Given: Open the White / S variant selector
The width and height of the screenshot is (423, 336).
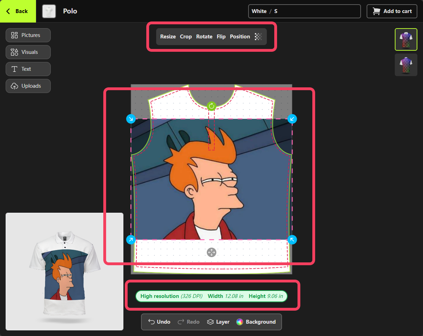Looking at the screenshot, I should [305, 11].
